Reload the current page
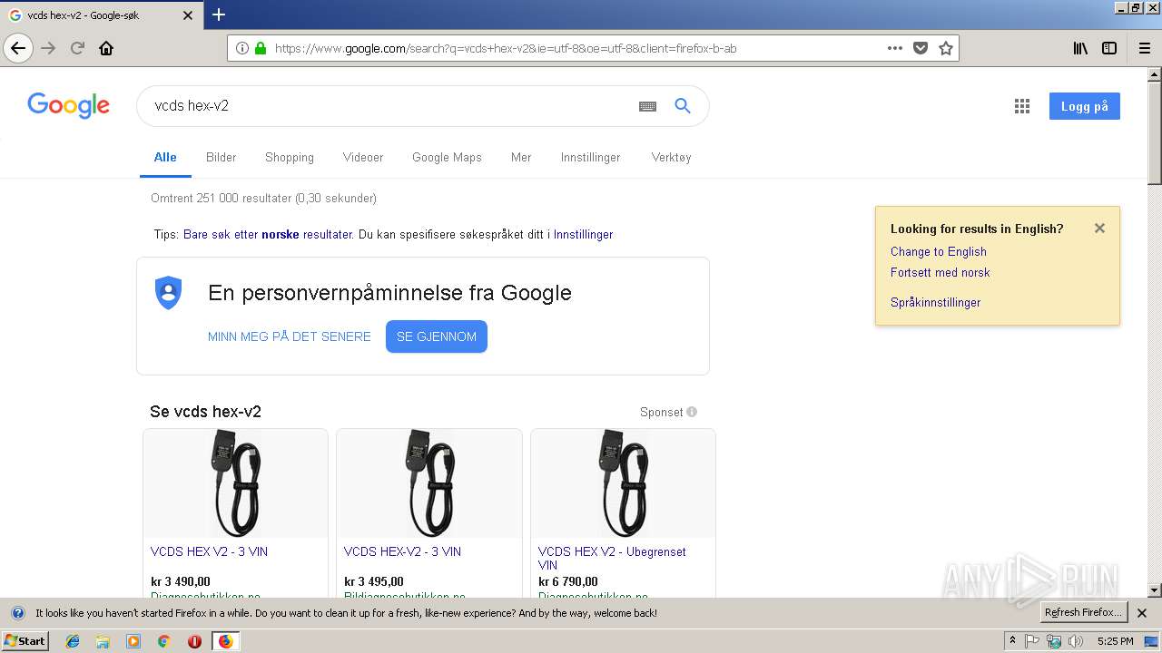This screenshot has width=1162, height=653. point(77,48)
